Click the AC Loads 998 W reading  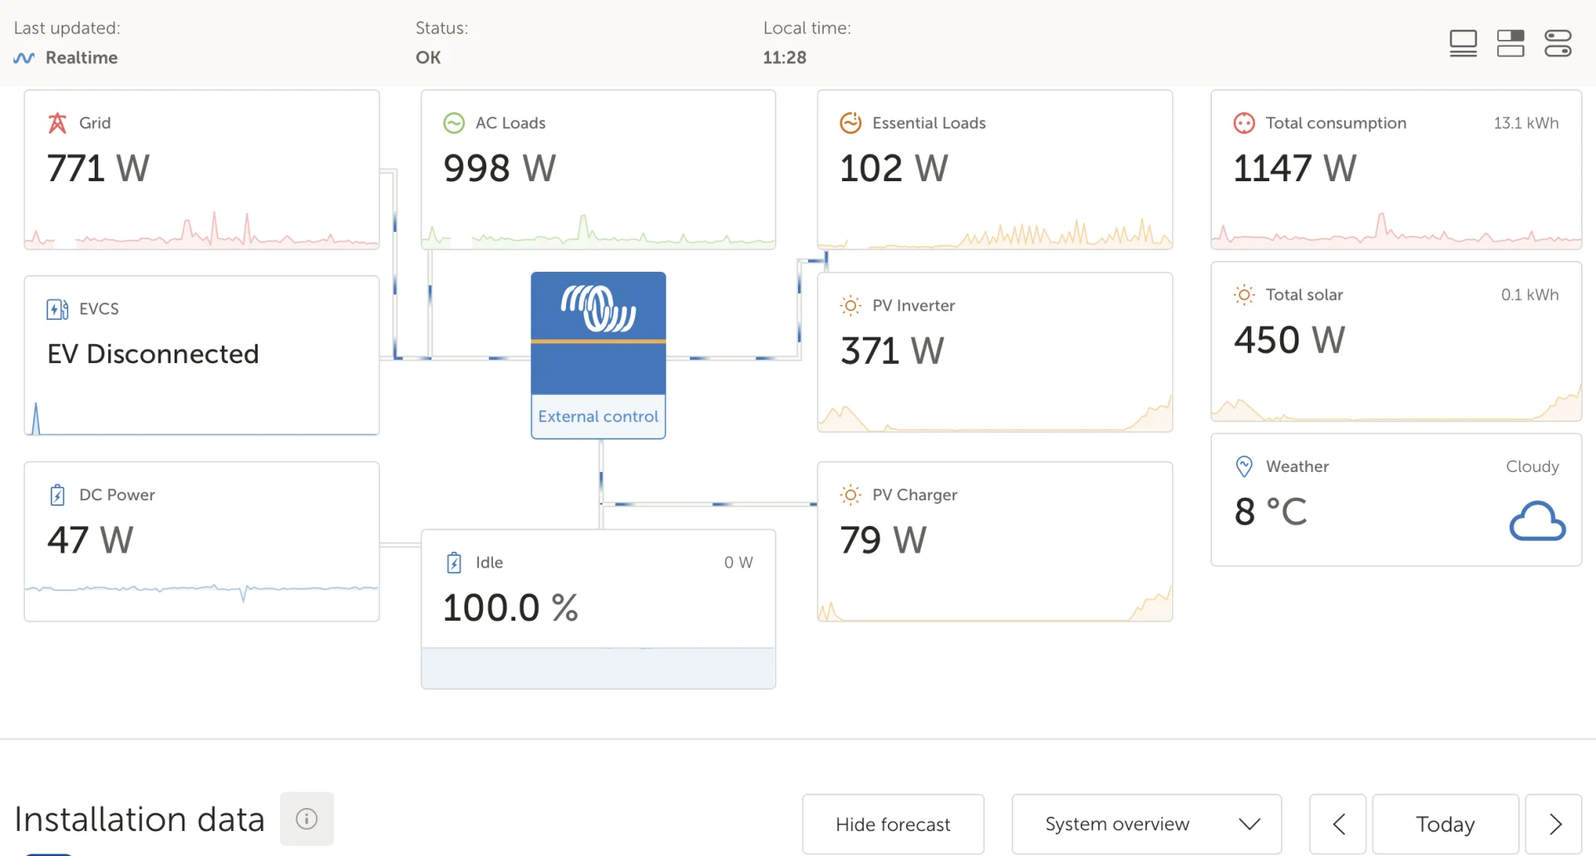pyautogui.click(x=500, y=169)
